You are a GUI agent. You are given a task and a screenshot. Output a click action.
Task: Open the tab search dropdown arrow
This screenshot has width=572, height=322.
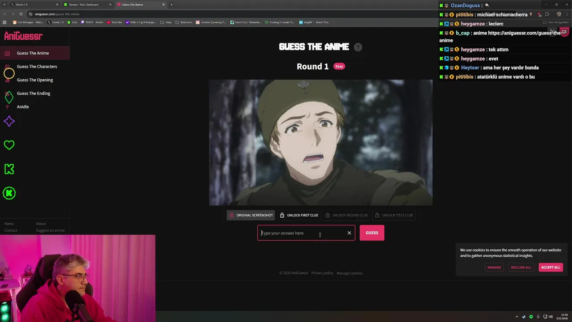pyautogui.click(x=4, y=4)
